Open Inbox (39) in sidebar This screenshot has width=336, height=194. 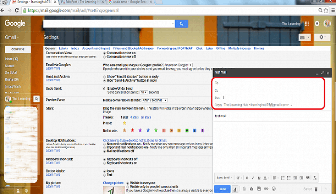pyautogui.click(x=12, y=59)
